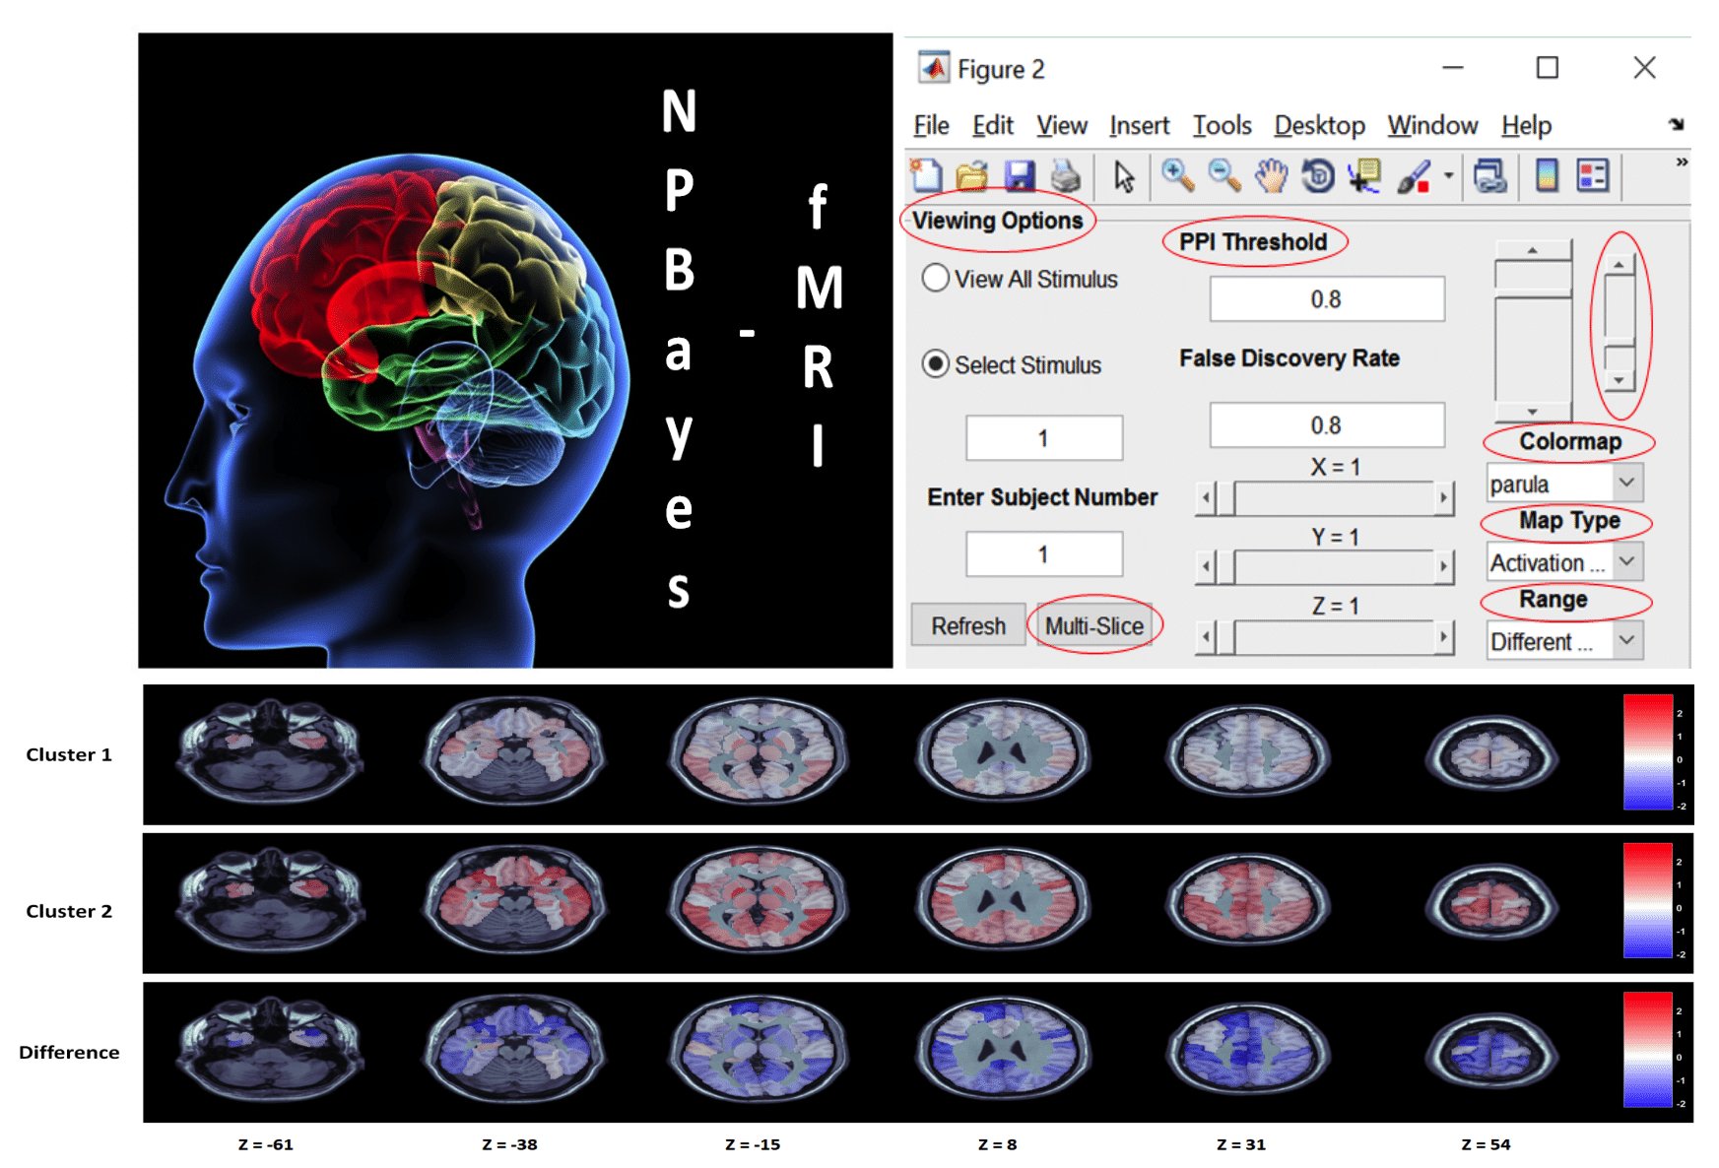The height and width of the screenshot is (1168, 1719).
Task: Open the Colormap dropdown showing parula
Action: click(x=1565, y=484)
